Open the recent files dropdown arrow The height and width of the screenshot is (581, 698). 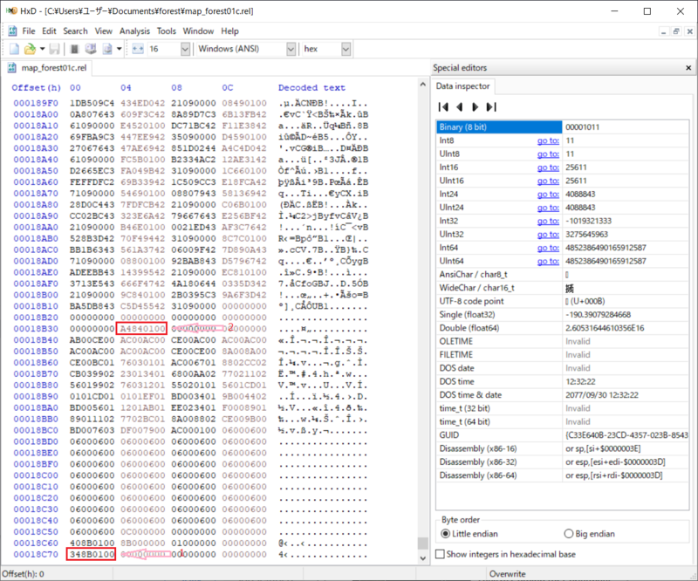[42, 49]
